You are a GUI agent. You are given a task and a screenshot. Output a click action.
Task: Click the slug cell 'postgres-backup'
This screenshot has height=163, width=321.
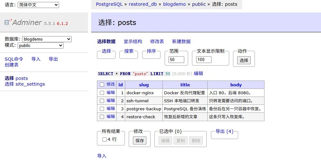tap(144, 109)
